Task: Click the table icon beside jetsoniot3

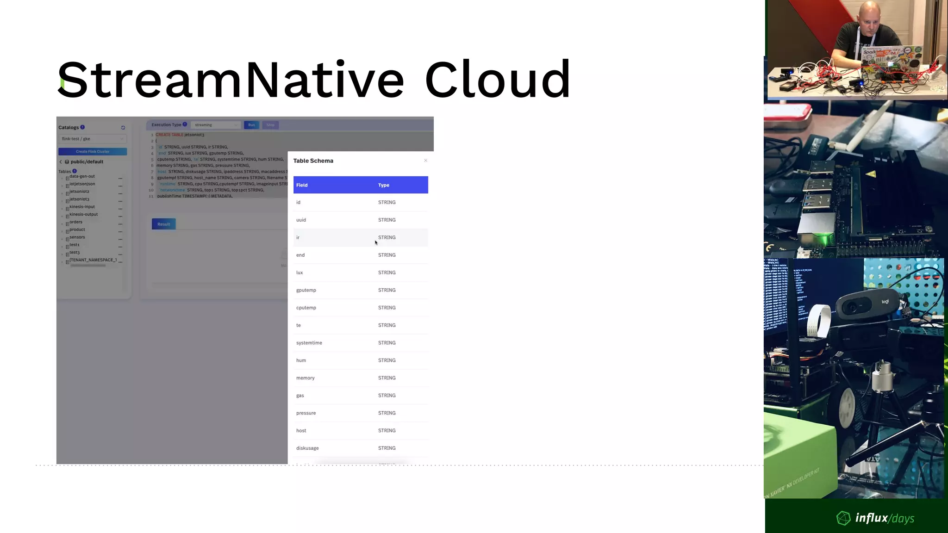Action: 67,201
